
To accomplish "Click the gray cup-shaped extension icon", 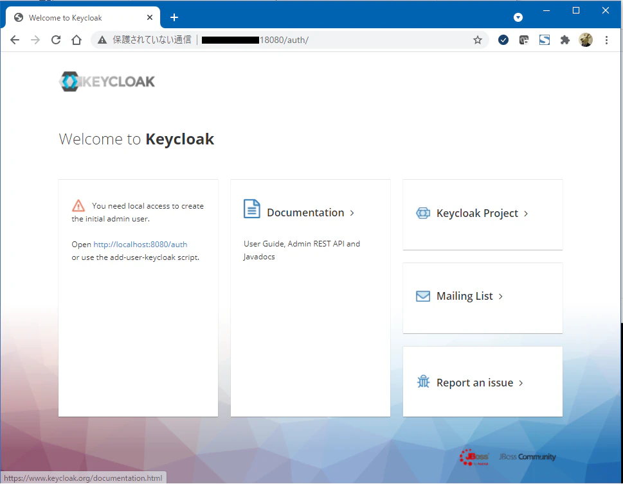I will (524, 40).
